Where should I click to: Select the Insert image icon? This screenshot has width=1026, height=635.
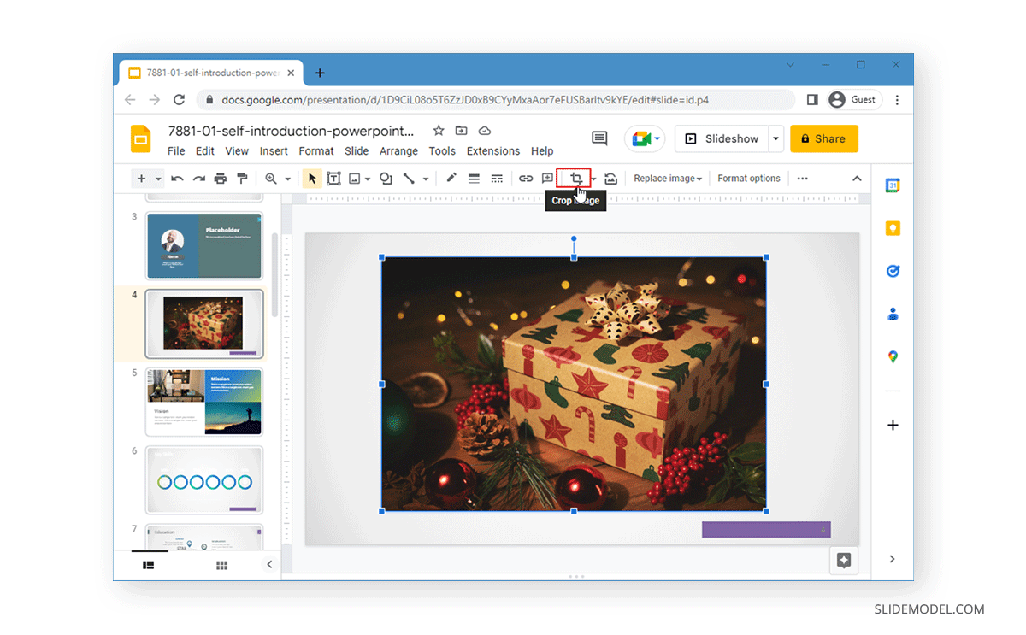[x=353, y=178]
